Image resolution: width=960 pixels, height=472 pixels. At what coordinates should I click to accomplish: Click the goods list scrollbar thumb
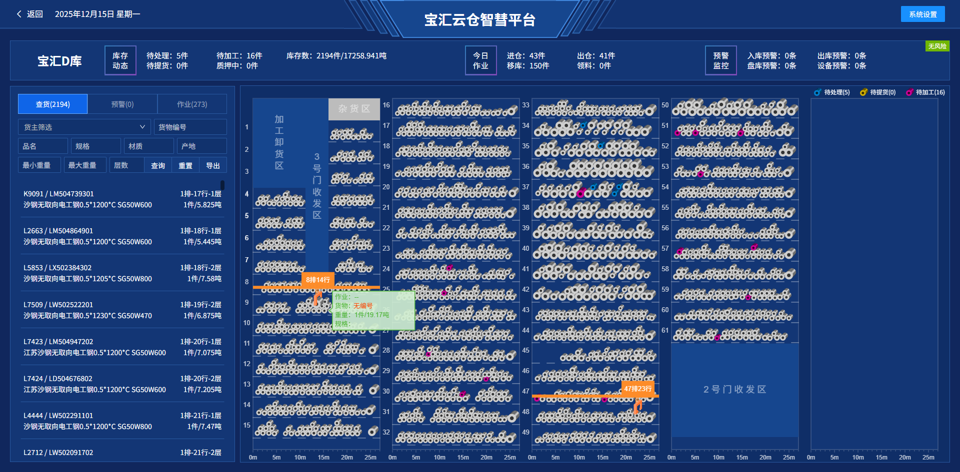(222, 185)
